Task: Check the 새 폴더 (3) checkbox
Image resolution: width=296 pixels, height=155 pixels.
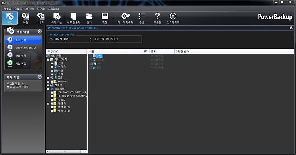Action: [x=52, y=111]
